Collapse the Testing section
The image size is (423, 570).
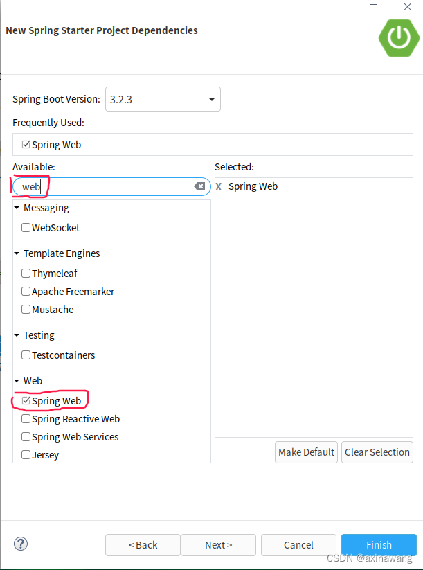(16, 335)
